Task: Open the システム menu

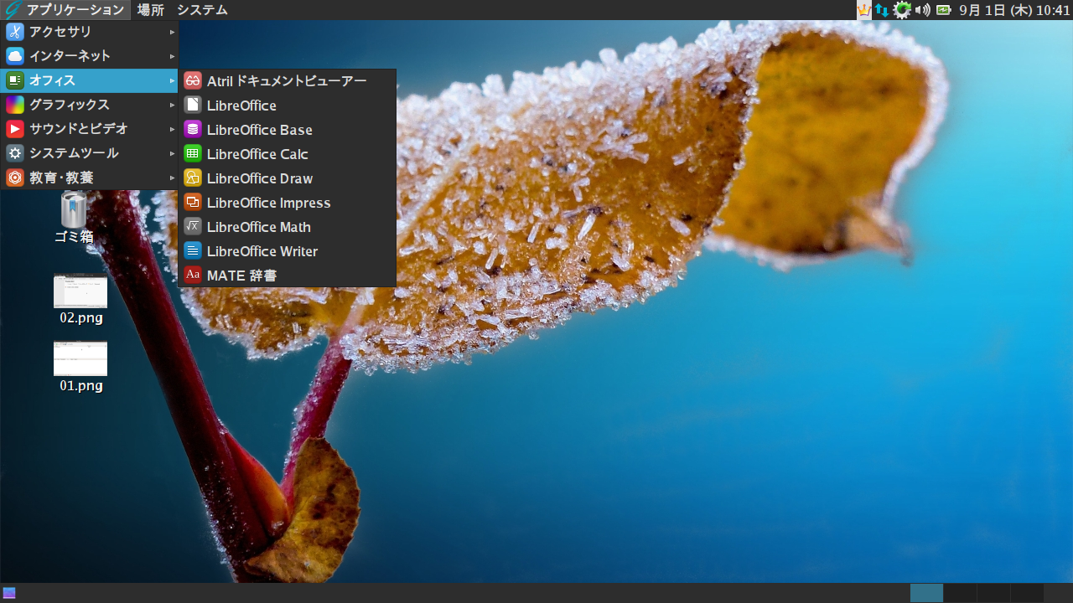Action: tap(202, 10)
